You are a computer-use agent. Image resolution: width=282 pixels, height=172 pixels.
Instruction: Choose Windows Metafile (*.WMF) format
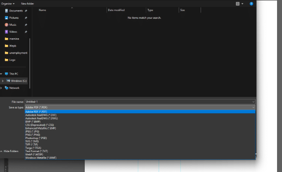coord(140,158)
